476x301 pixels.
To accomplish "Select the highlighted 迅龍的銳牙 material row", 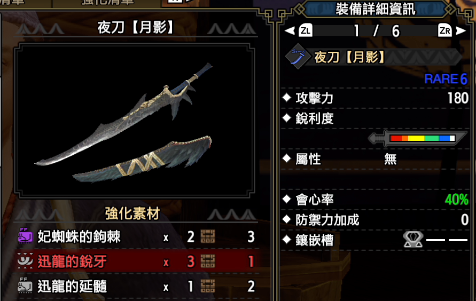I will pyautogui.click(x=136, y=261).
